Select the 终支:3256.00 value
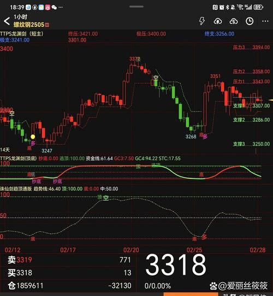Screen dimensions: 273x296 tap(219, 34)
